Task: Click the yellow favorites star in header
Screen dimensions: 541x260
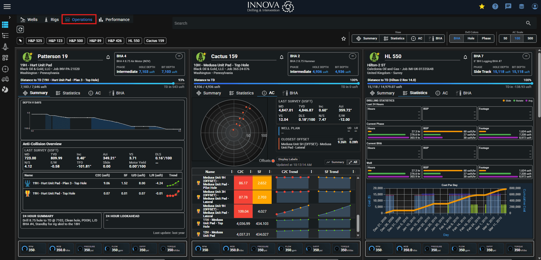Action: (x=482, y=6)
